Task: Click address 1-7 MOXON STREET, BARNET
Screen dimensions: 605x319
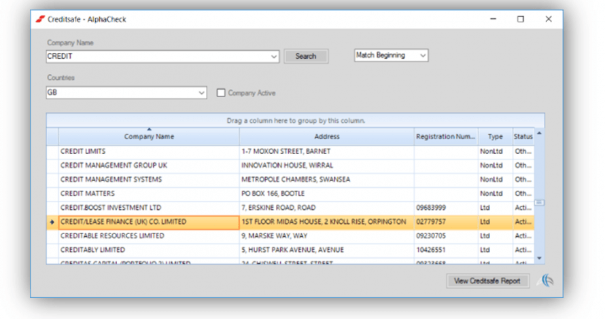Action: click(286, 151)
